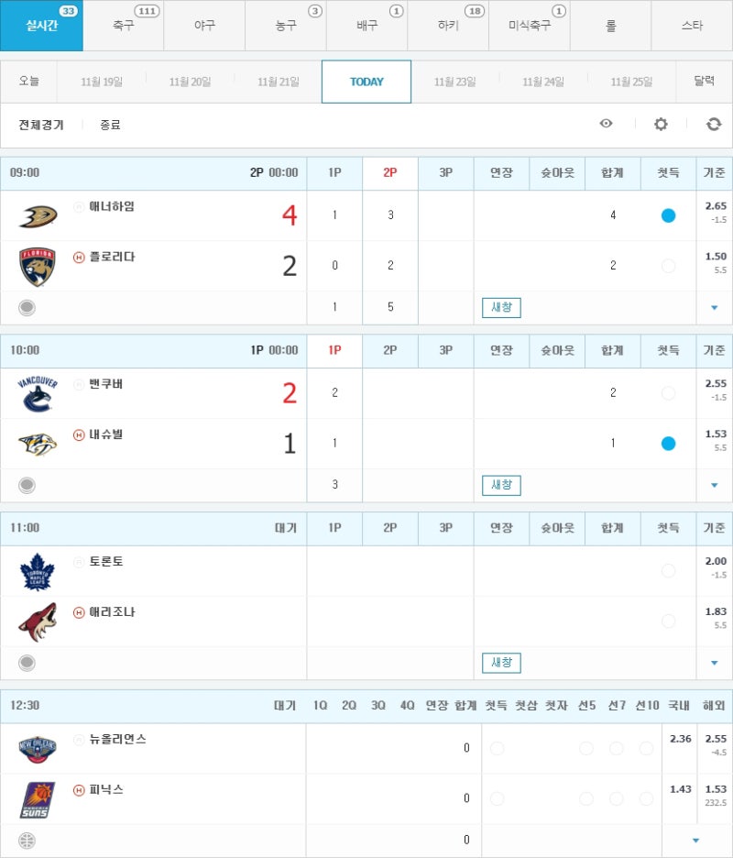Toggle Florida first-goal radio circle

coord(668,266)
